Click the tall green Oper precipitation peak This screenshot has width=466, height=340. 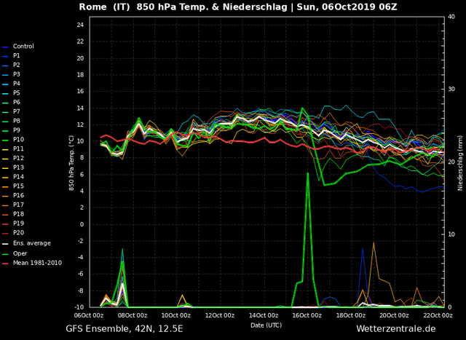(x=308, y=173)
